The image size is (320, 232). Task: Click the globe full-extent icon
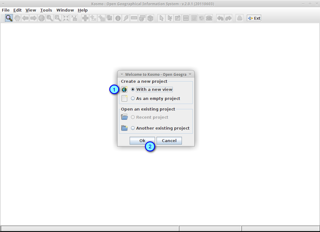(x=42, y=18)
